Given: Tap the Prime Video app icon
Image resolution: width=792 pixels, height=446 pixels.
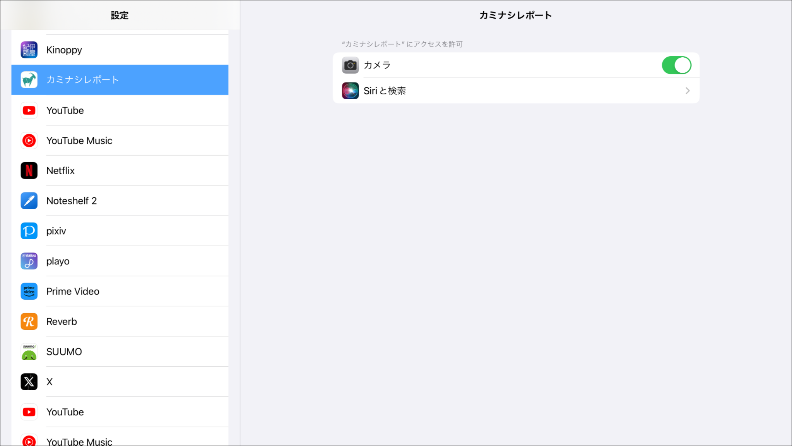Looking at the screenshot, I should (x=29, y=291).
